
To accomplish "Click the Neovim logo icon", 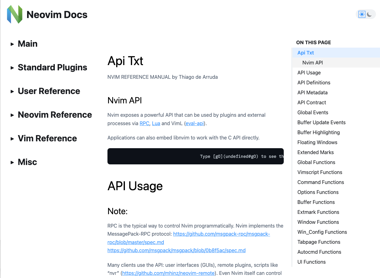I will [15, 14].
